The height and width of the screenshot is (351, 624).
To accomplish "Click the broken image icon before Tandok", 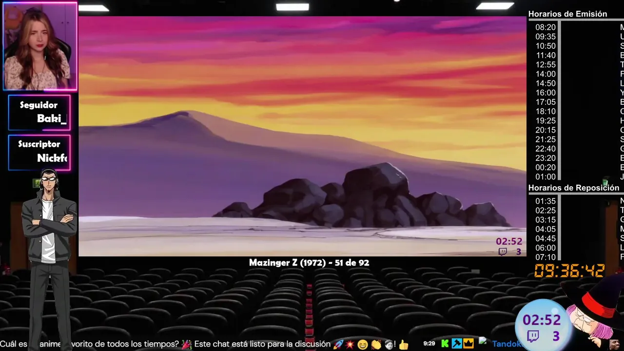I will click(483, 341).
